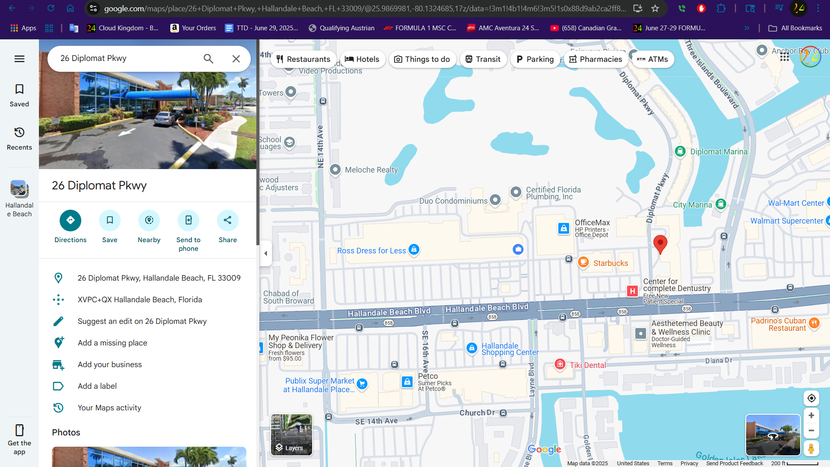Select the Pharmacies filter chip
This screenshot has width=830, height=467.
596,59
